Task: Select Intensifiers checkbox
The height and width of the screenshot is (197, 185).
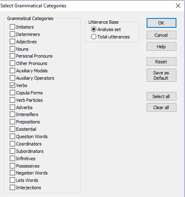Action: (x=12, y=114)
